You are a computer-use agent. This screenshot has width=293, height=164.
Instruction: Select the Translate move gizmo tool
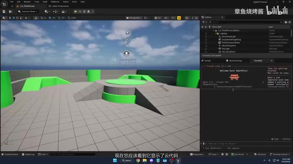tap(14, 18)
